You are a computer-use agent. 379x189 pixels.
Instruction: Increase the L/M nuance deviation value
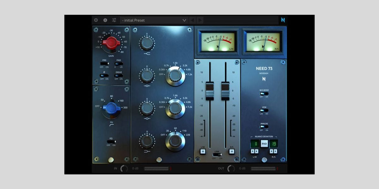(x=257, y=152)
